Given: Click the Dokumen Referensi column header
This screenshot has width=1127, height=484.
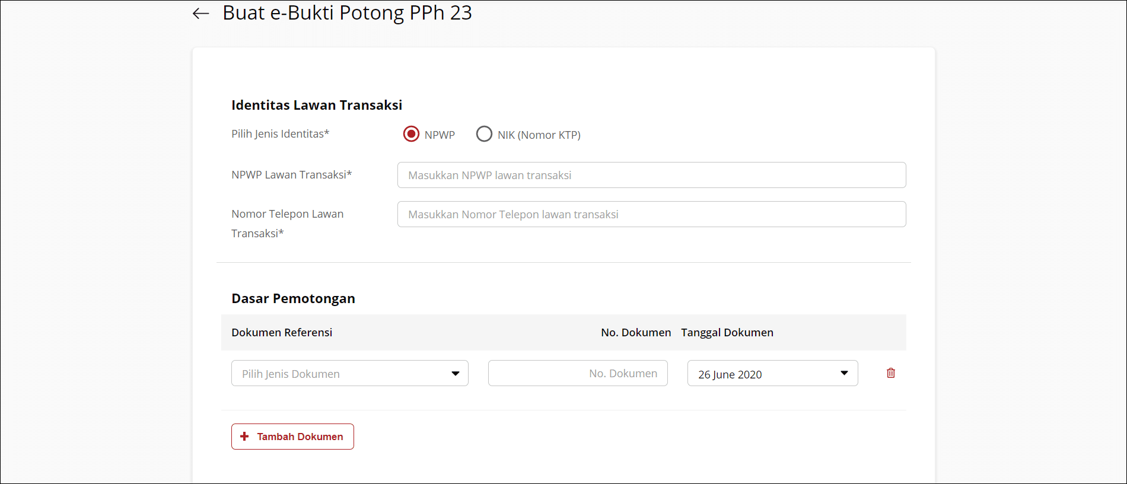Looking at the screenshot, I should (282, 333).
